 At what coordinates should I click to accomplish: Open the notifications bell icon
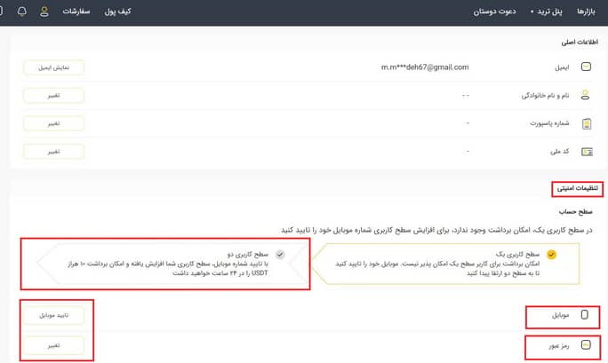pyautogui.click(x=22, y=12)
